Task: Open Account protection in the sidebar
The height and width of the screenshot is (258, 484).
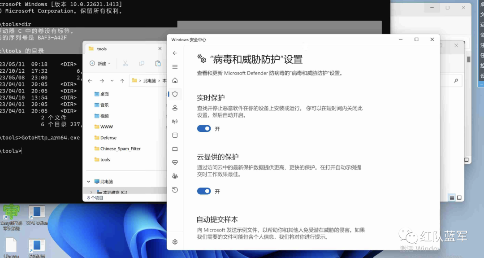Action: (175, 108)
